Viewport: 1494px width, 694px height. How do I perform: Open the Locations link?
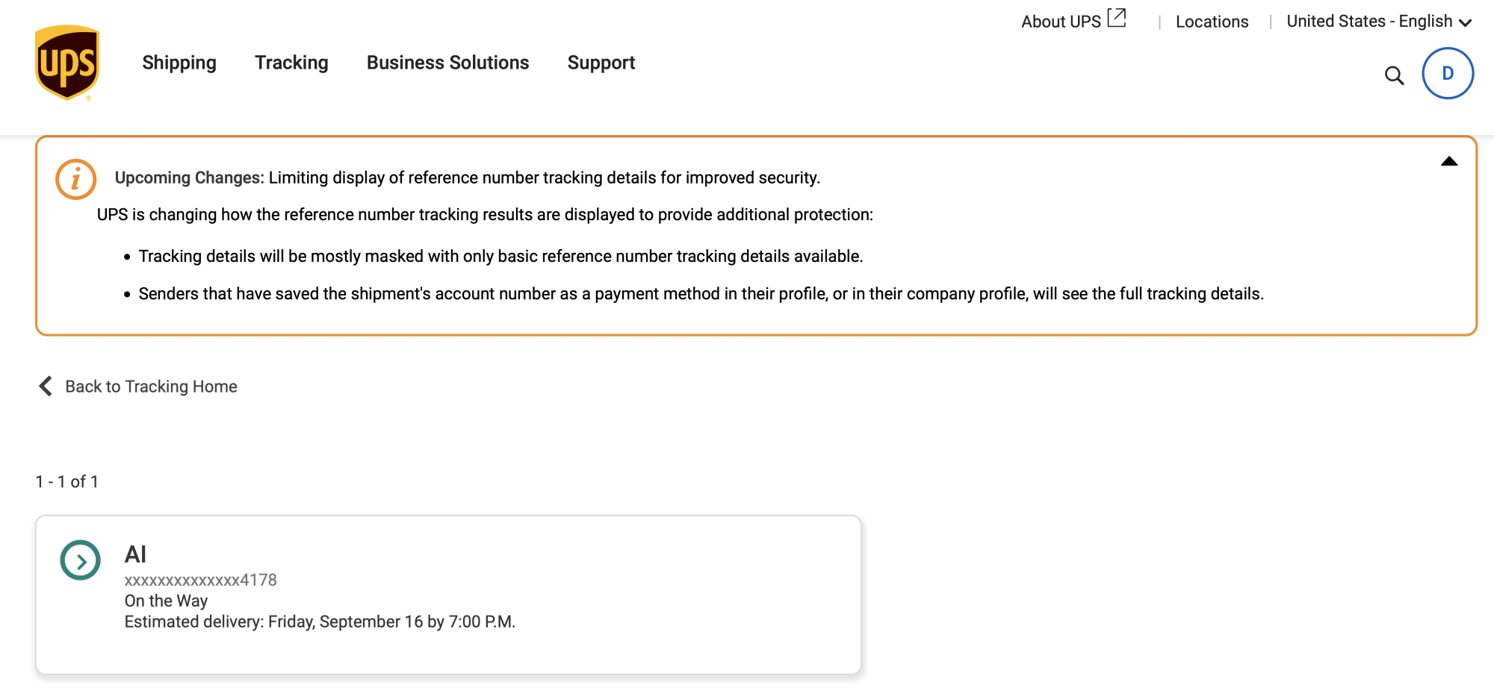pyautogui.click(x=1212, y=22)
